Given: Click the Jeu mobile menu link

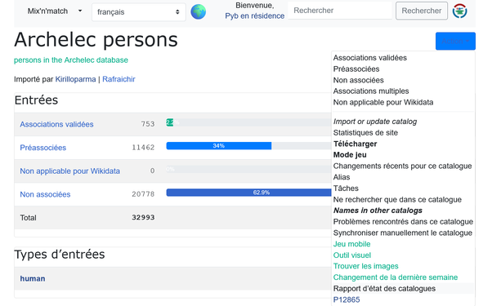Looking at the screenshot, I should click(351, 244).
